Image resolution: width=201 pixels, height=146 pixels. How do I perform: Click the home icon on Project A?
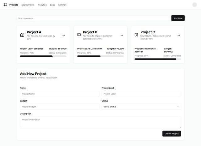tap(22, 35)
